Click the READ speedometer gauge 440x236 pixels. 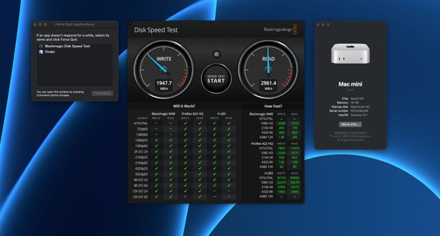(x=268, y=70)
